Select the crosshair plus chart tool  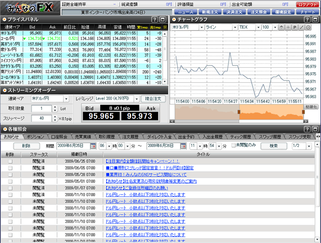288,27
